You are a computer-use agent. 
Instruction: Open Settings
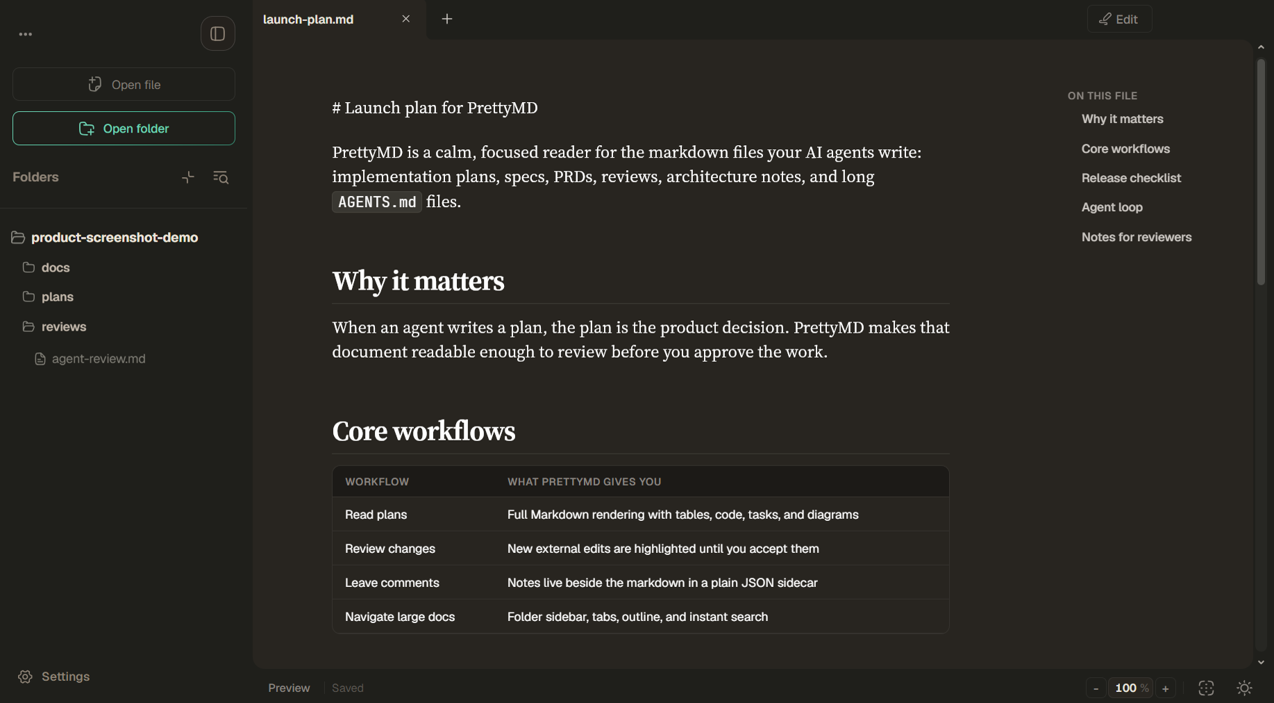click(54, 677)
